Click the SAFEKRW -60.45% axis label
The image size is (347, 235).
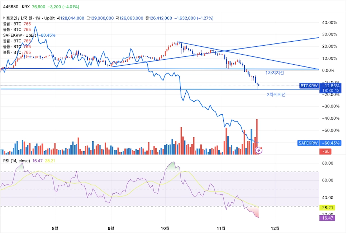[x=319, y=143]
